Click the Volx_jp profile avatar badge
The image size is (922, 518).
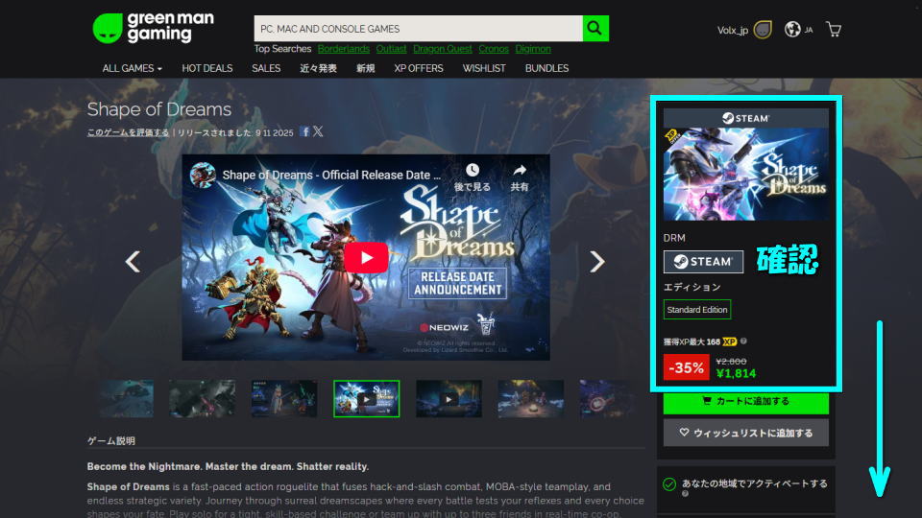[x=763, y=30]
